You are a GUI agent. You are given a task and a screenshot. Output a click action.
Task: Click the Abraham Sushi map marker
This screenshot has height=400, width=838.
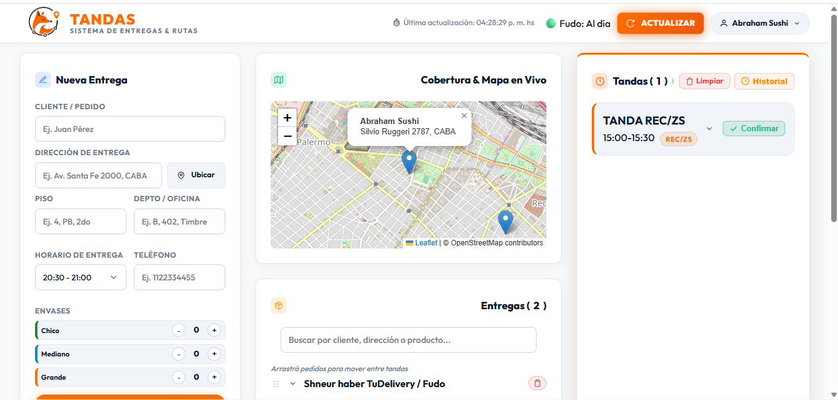[409, 162]
